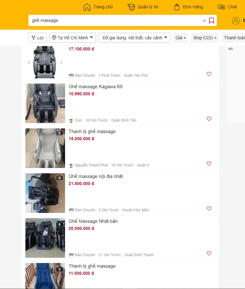Go to Trang chủ home page
245x289 pixels.
98,7
